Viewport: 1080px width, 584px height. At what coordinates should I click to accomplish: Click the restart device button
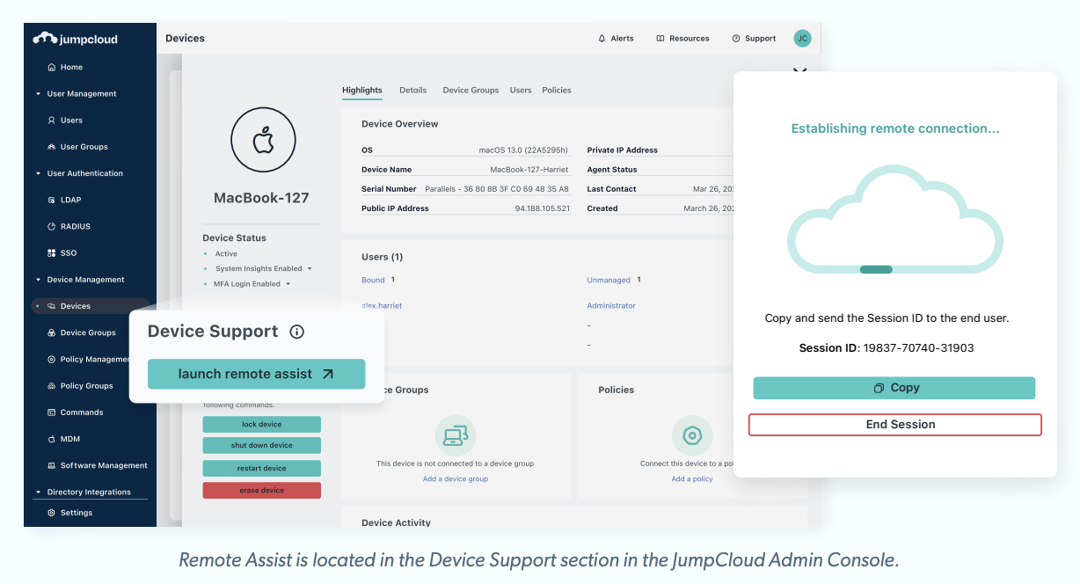[261, 468]
